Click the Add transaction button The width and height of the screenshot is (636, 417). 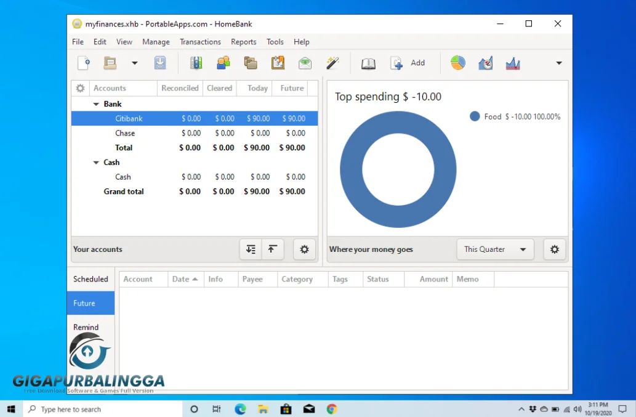pos(408,63)
